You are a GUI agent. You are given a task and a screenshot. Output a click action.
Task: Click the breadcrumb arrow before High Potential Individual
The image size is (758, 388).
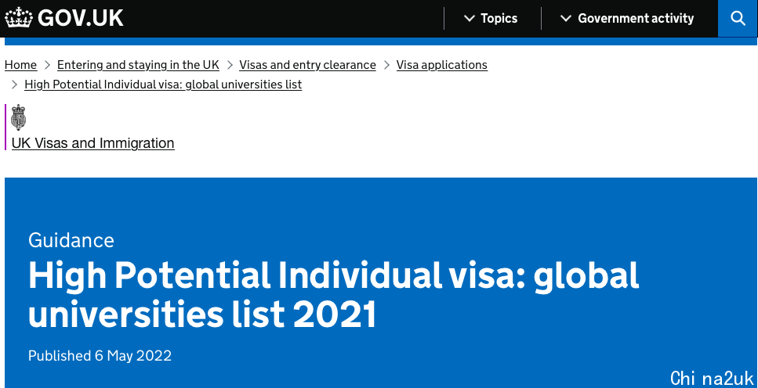[15, 84]
